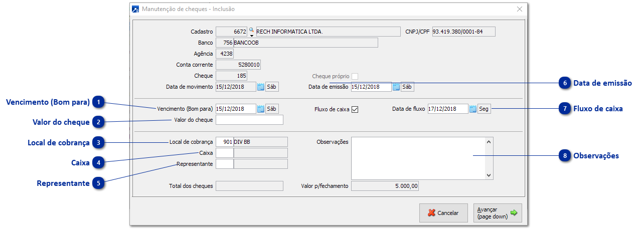The image size is (640, 231).
Task: Click the app icon in title bar
Action: pos(135,9)
